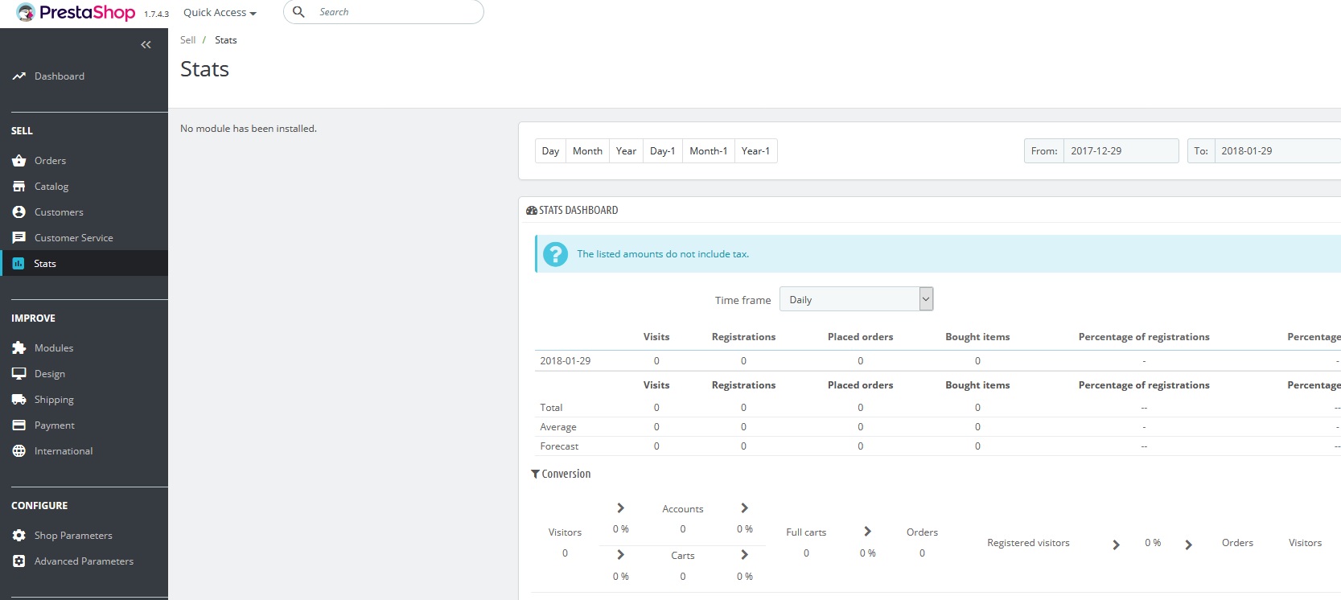
Task: Click the chevron arrow left of Accounts
Action: point(620,508)
